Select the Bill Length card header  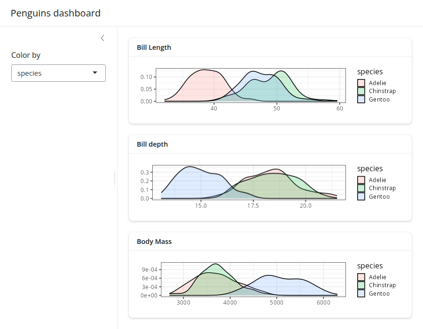click(154, 47)
